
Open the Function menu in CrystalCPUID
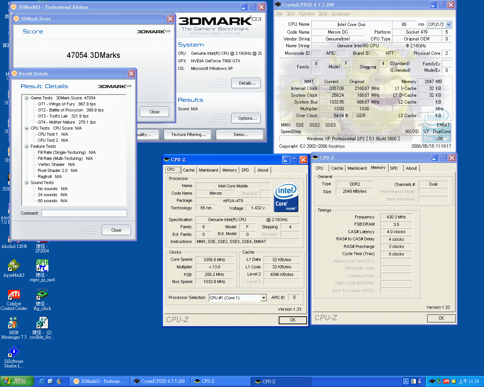coord(306,14)
